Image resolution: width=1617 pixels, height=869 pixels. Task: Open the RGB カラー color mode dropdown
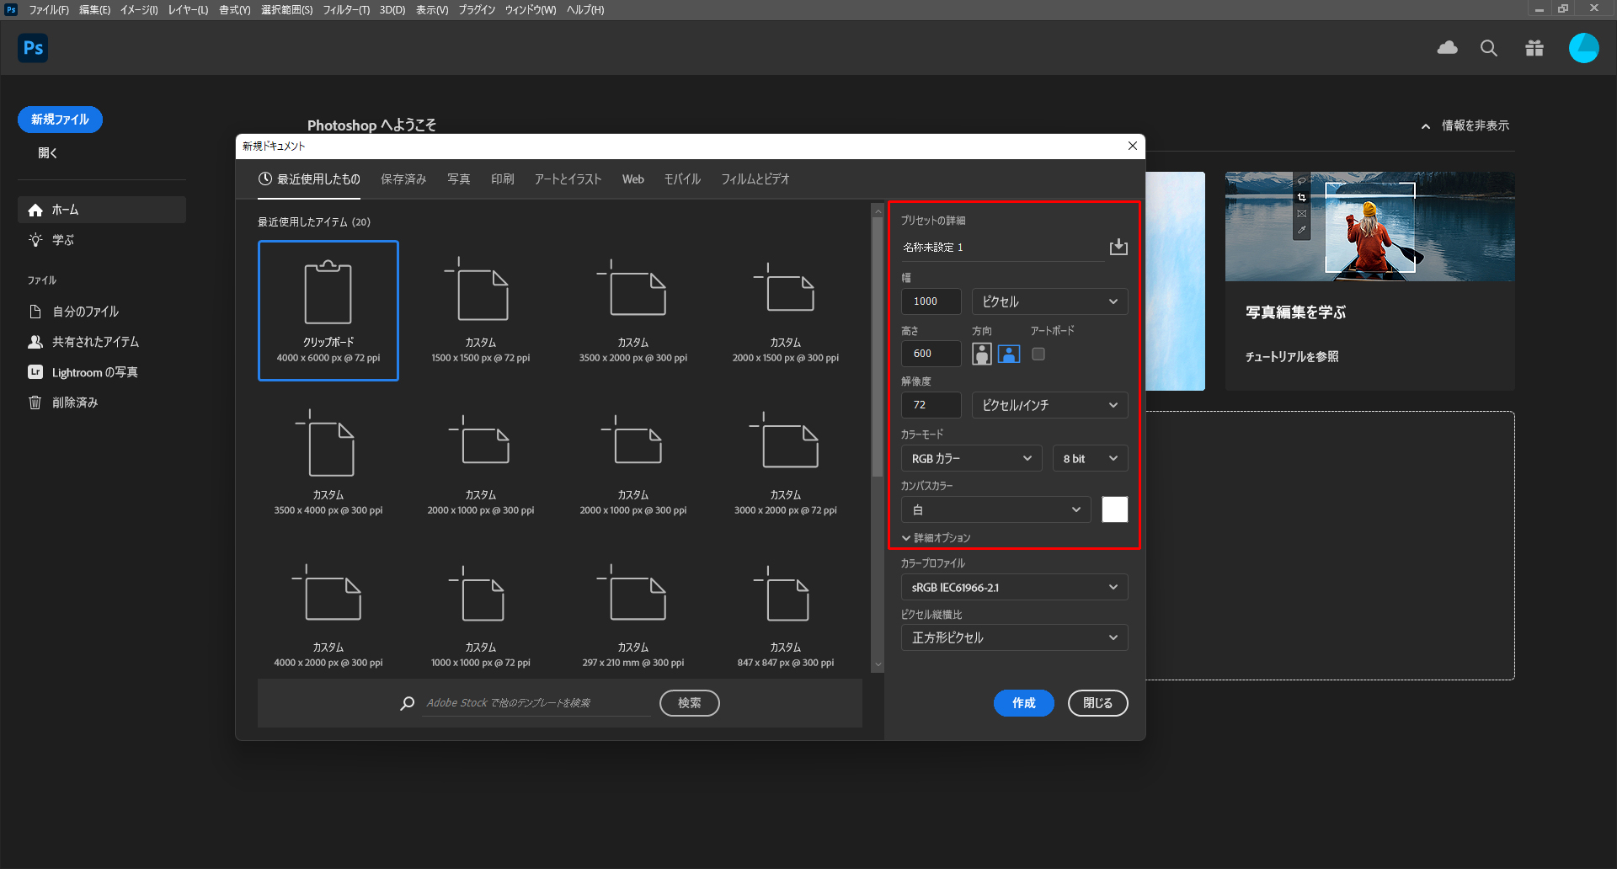point(971,458)
